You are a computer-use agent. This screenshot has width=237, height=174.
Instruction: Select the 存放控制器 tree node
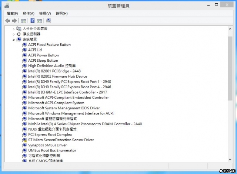pos(31,34)
